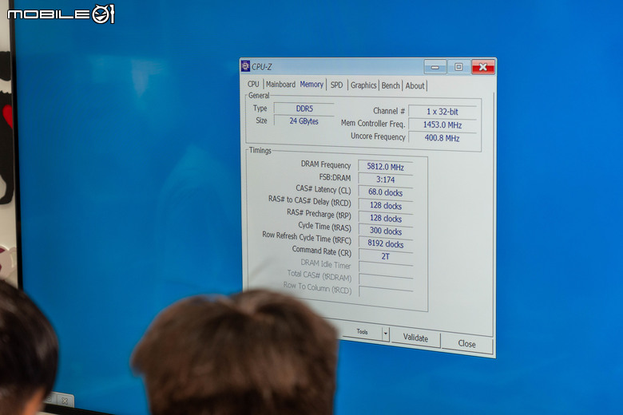Click the 24 GBytes size field
Screen dimensions: 623x415
[x=304, y=121]
